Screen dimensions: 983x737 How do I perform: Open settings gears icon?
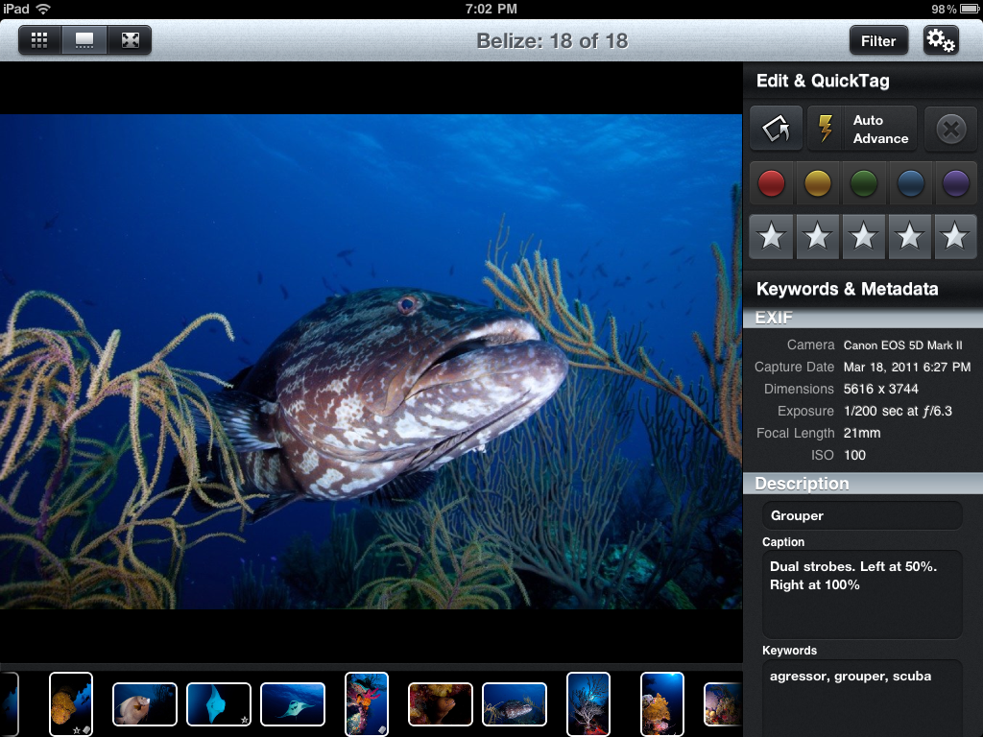coord(941,40)
